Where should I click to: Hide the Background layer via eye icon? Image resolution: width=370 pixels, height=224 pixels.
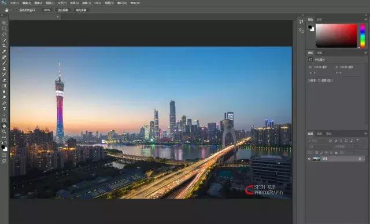tap(309, 159)
